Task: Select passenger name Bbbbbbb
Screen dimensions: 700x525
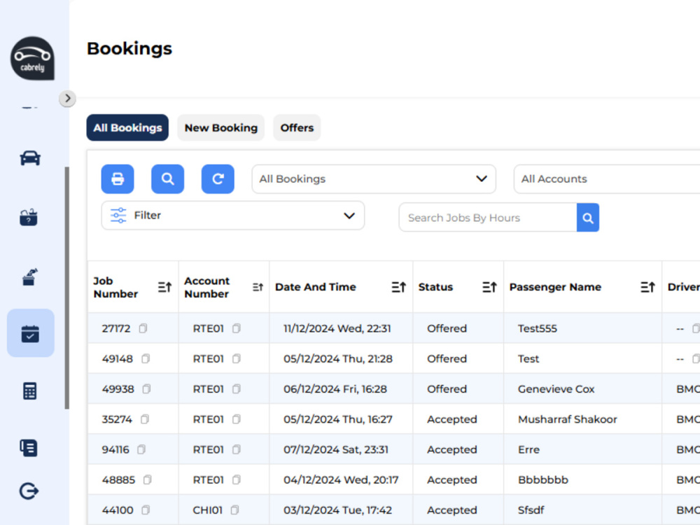Action: [543, 480]
